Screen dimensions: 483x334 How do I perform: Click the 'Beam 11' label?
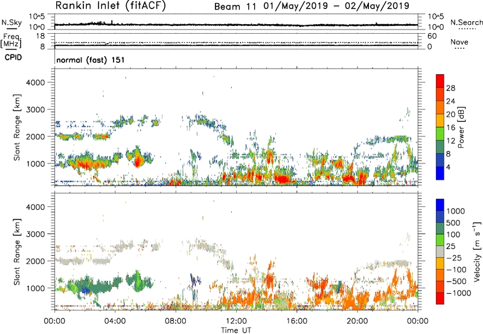click(235, 7)
